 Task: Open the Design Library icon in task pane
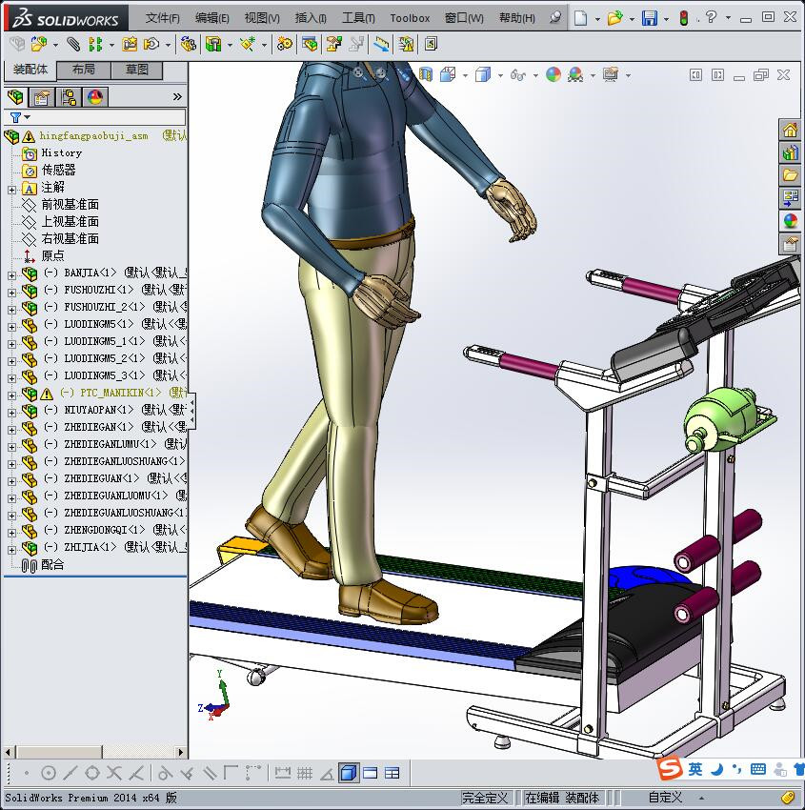pyautogui.click(x=790, y=152)
